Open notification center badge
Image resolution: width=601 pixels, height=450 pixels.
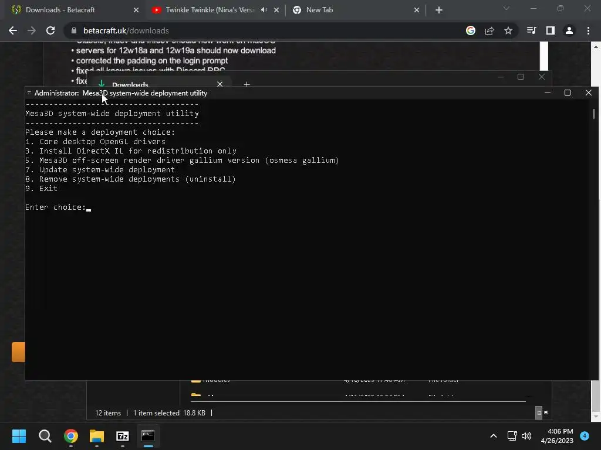click(585, 436)
